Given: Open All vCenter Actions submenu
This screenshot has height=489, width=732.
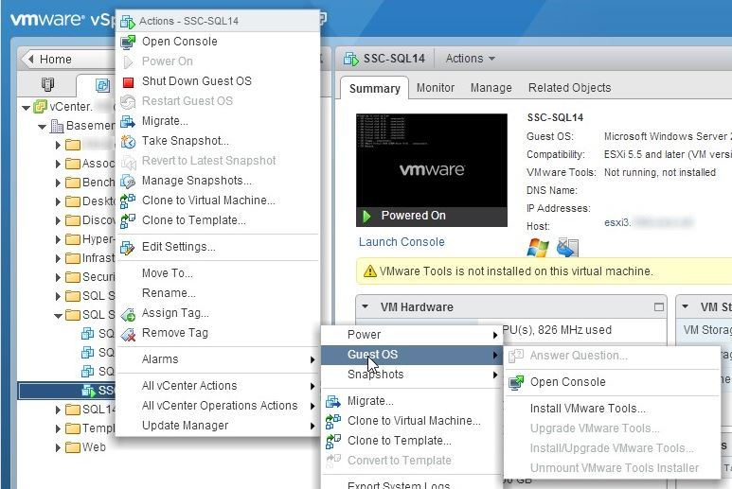Looking at the screenshot, I should [x=218, y=386].
